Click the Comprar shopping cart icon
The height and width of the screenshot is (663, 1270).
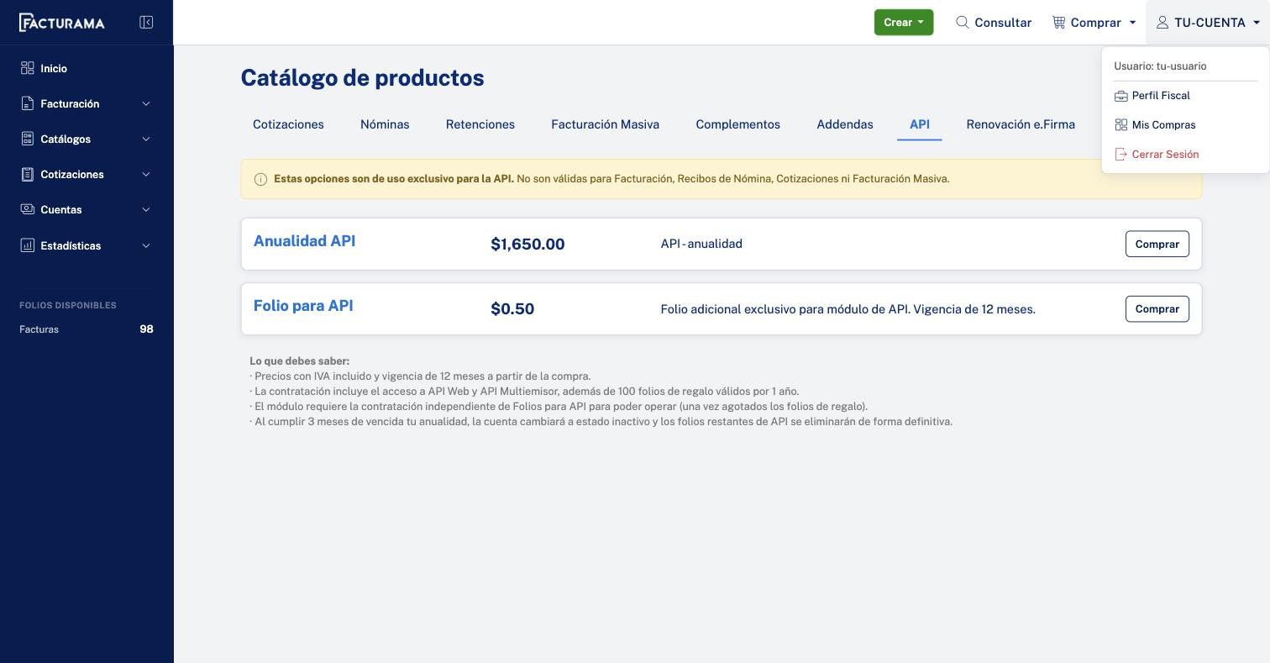coord(1058,23)
